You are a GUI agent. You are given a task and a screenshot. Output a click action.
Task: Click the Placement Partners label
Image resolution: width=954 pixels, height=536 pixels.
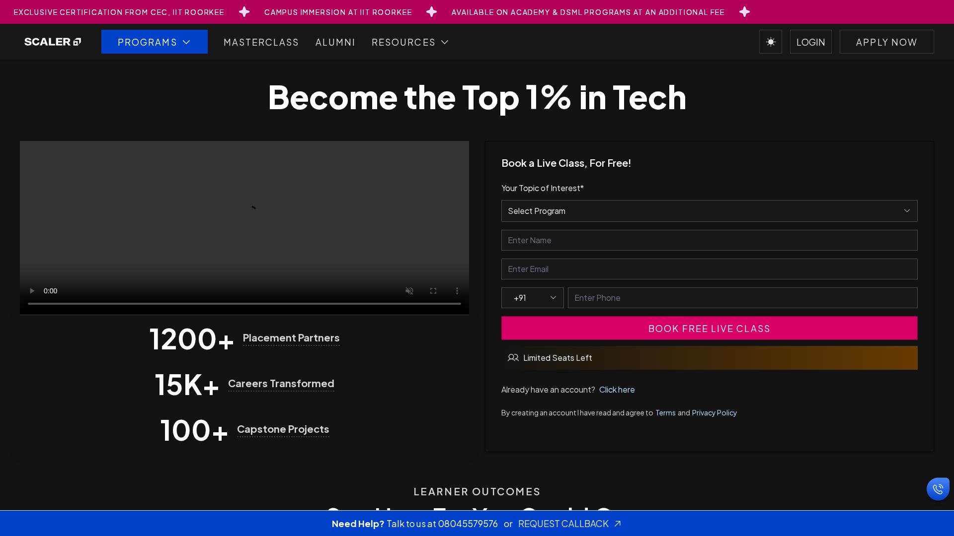pos(291,338)
